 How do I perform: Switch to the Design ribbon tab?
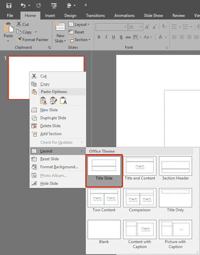[70, 16]
